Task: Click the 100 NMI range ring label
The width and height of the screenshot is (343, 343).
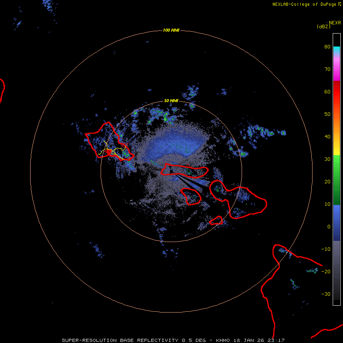Action: tap(171, 30)
